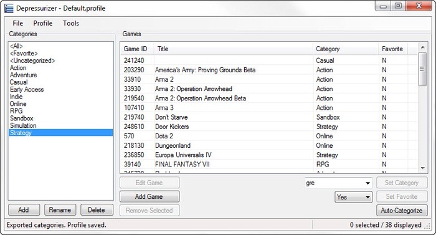Select Arma 2: Operation Arrowhead Beta row
This screenshot has width=436, height=235.
(269, 98)
